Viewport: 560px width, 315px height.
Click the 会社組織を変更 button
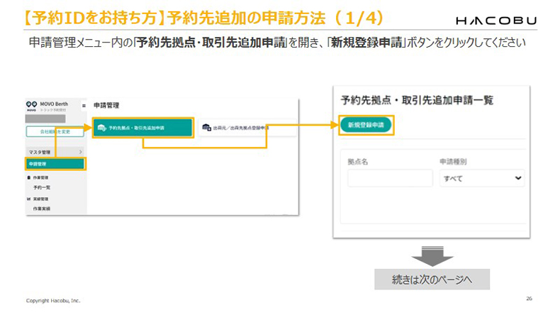point(55,132)
